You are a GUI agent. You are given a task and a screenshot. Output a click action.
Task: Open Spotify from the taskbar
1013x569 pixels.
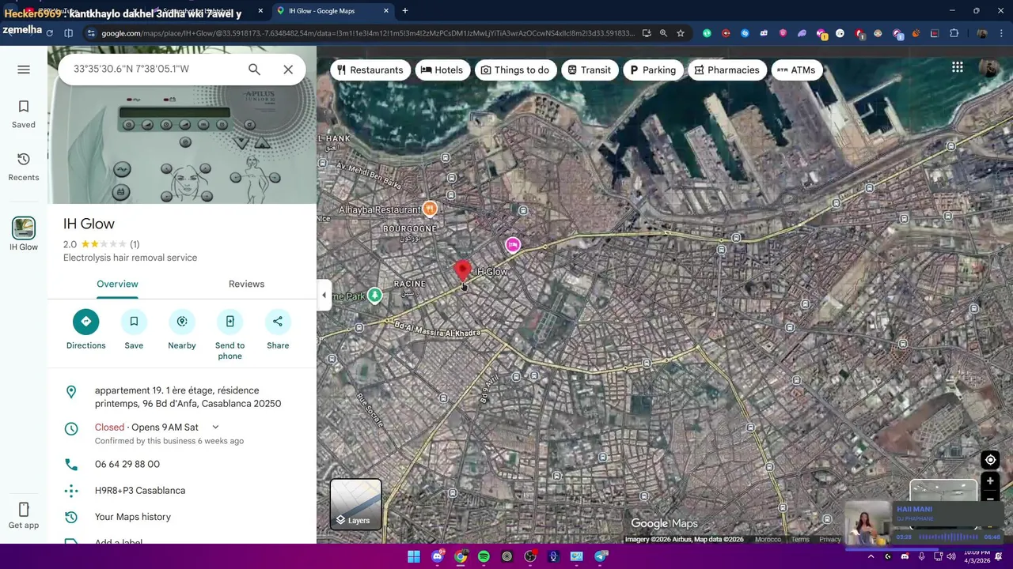point(484,556)
